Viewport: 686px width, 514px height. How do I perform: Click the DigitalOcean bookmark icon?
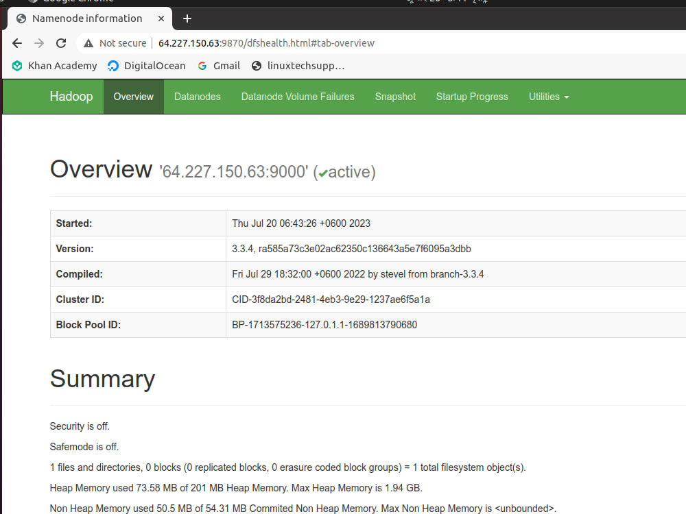[113, 66]
